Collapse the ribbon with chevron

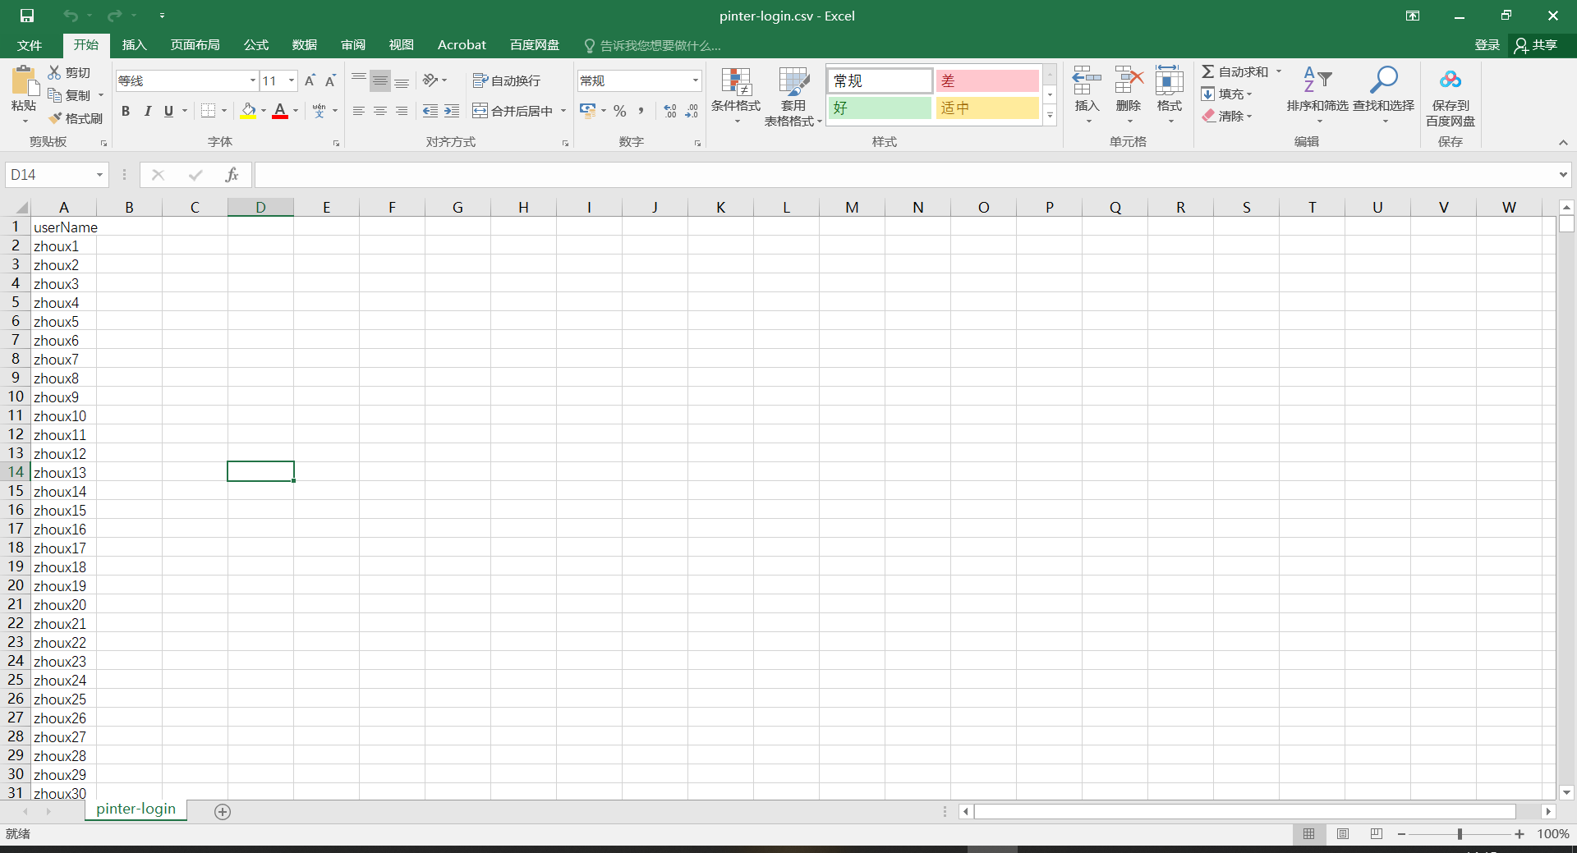[1563, 143]
